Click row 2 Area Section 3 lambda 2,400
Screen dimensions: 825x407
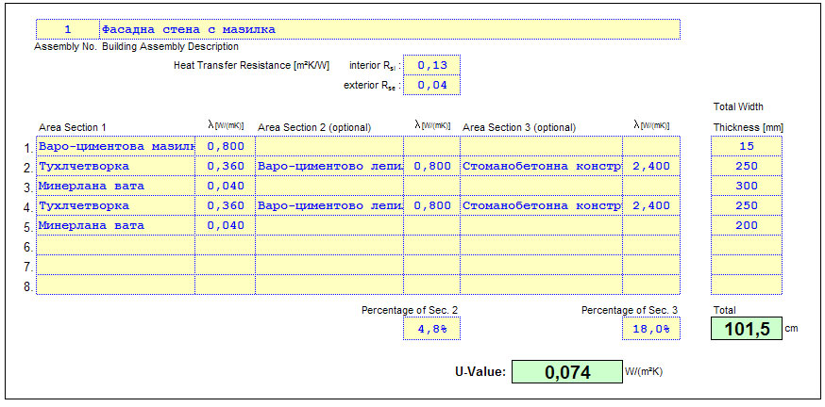point(650,166)
